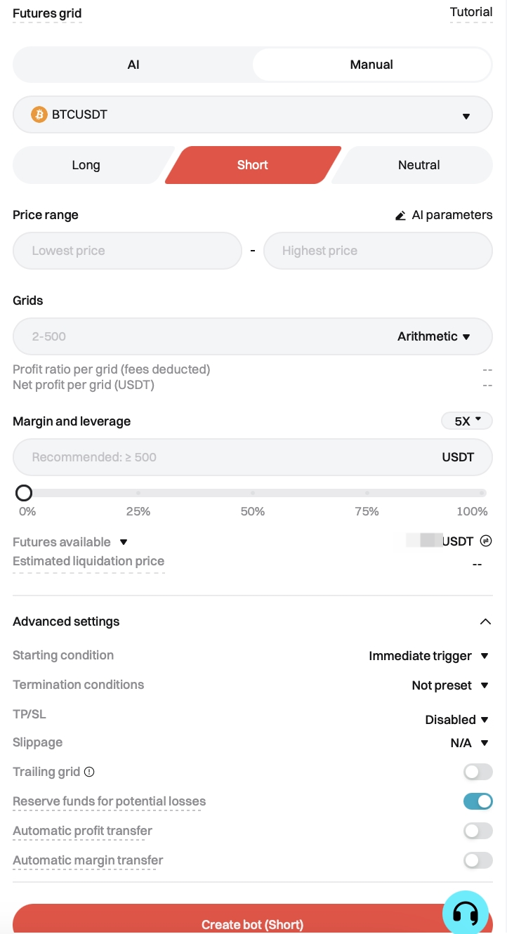
Task: Open the Tutorial link
Action: pyautogui.click(x=470, y=12)
